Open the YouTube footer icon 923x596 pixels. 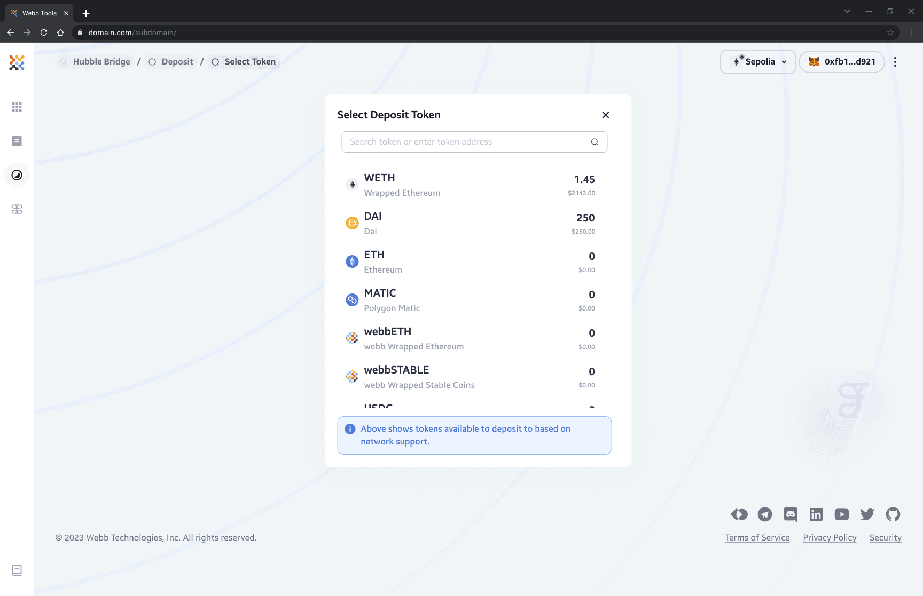point(842,514)
